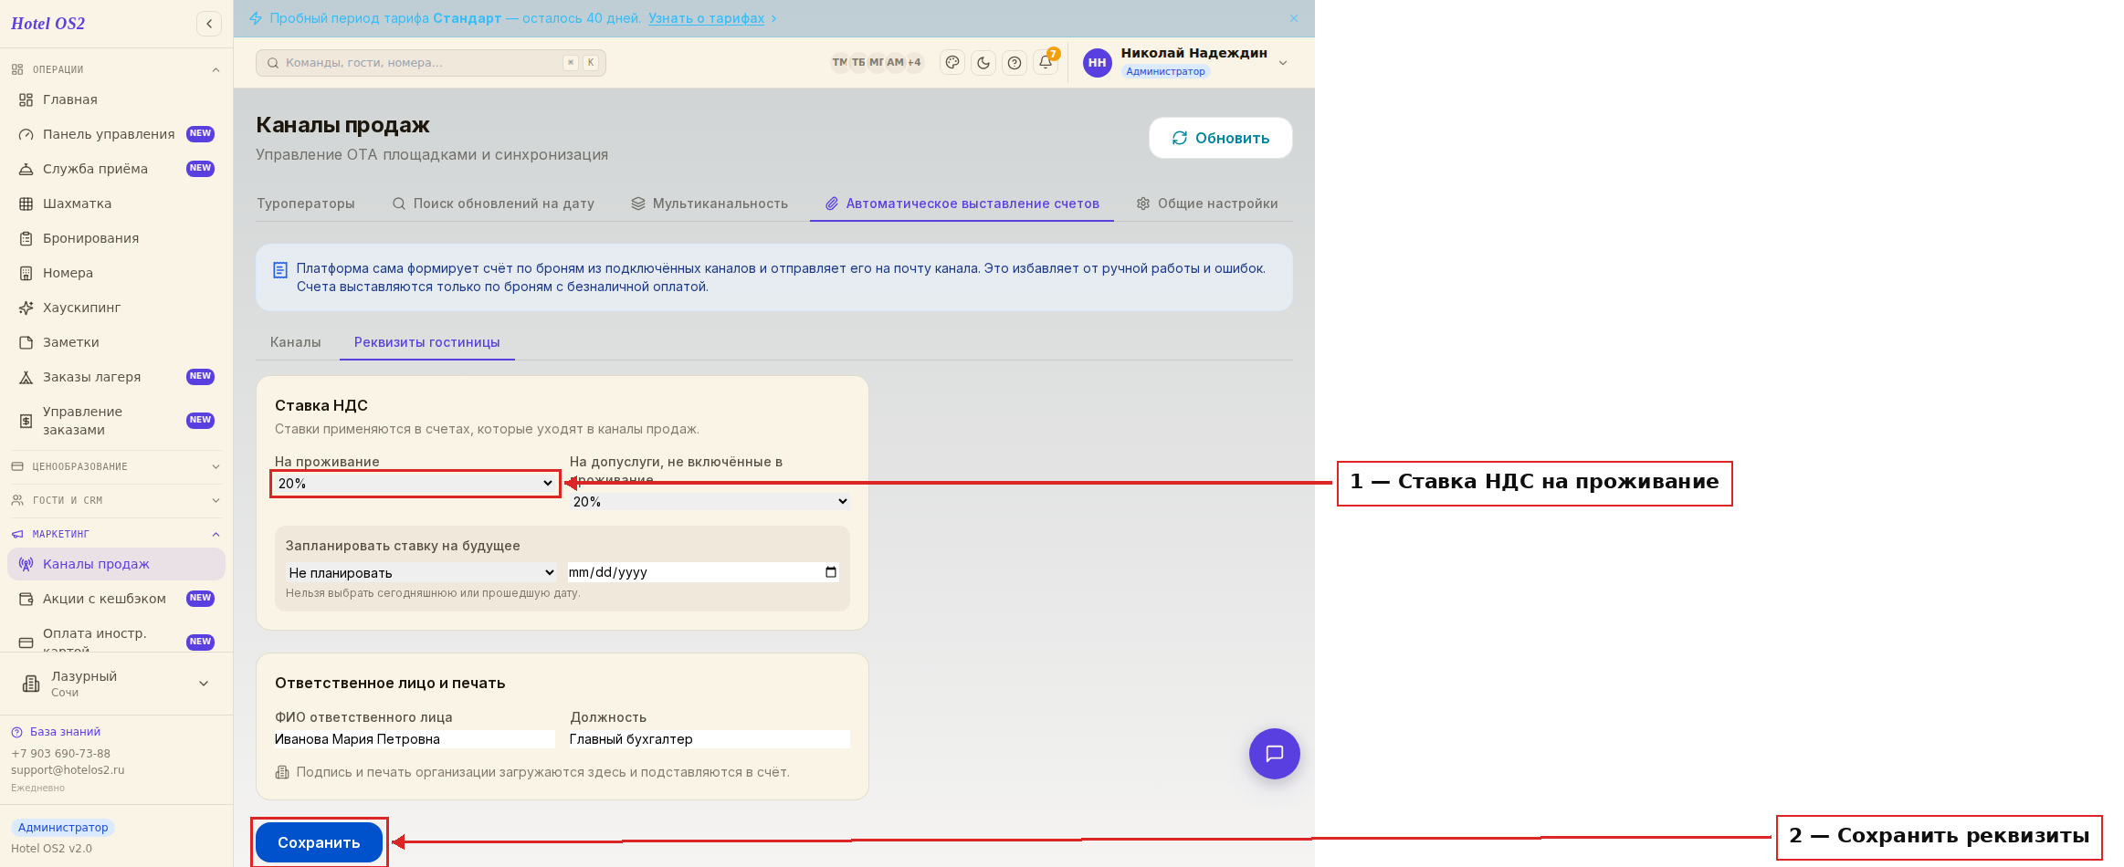Click the Панель управления gauge icon
Screen dimensions: 2124x867
click(x=26, y=134)
